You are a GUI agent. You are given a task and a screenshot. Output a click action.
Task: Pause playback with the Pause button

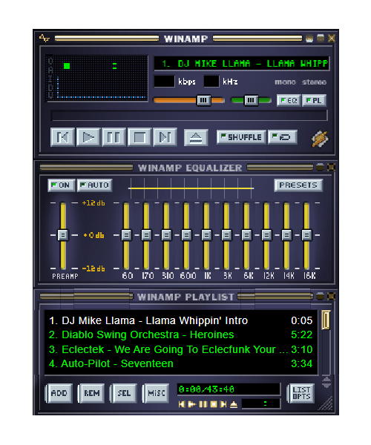(114, 137)
